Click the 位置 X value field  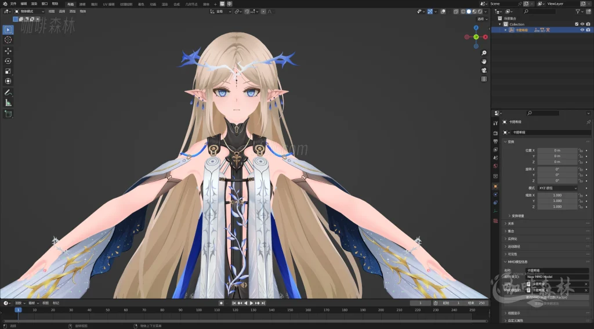point(557,150)
